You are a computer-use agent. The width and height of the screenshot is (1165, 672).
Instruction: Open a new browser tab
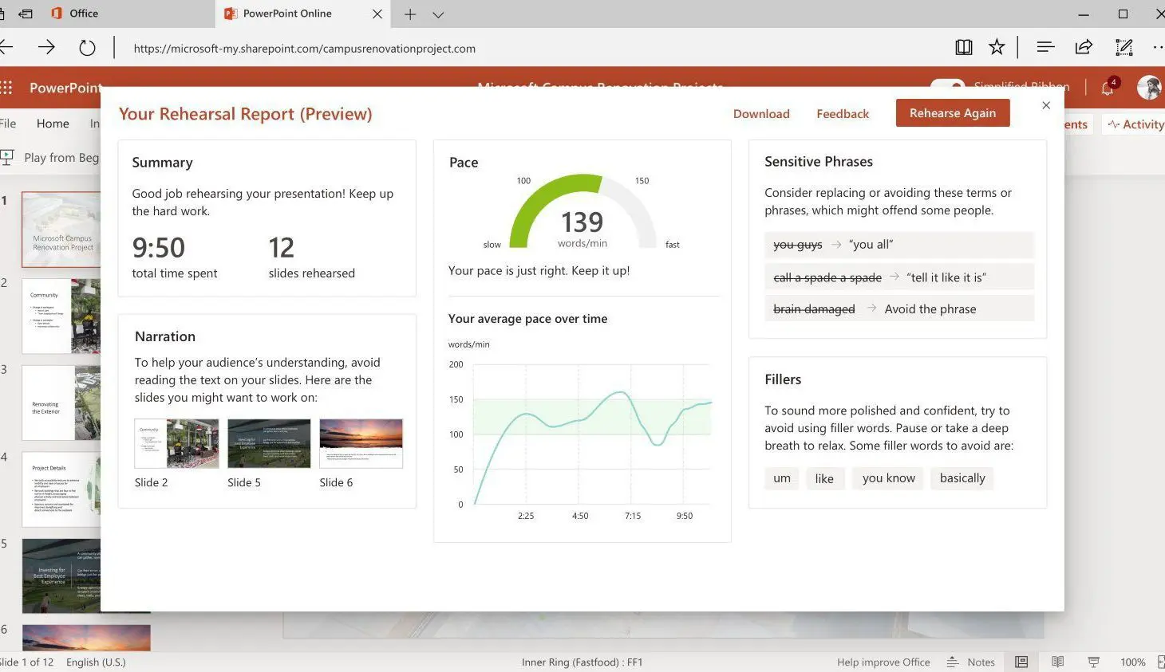tap(410, 14)
